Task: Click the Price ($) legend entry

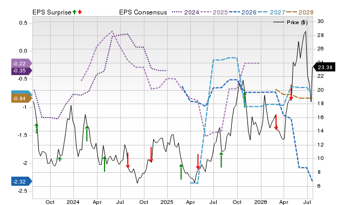Action: [x=290, y=23]
